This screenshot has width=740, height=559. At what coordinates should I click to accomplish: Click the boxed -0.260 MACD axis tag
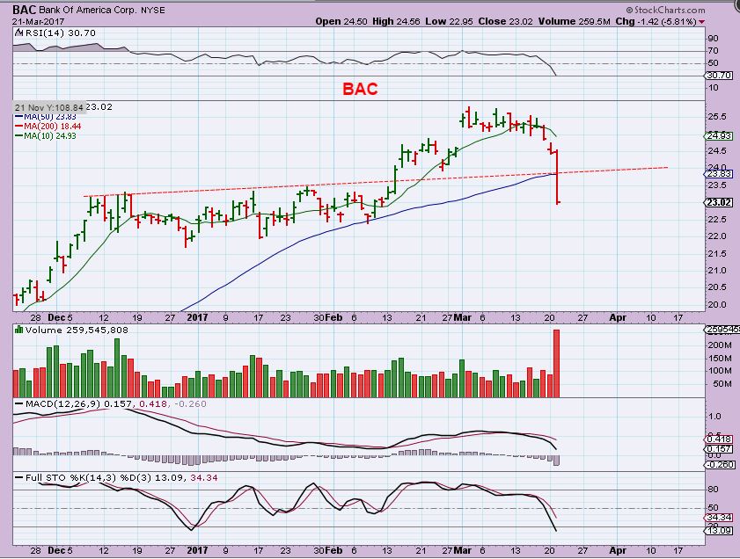(720, 465)
